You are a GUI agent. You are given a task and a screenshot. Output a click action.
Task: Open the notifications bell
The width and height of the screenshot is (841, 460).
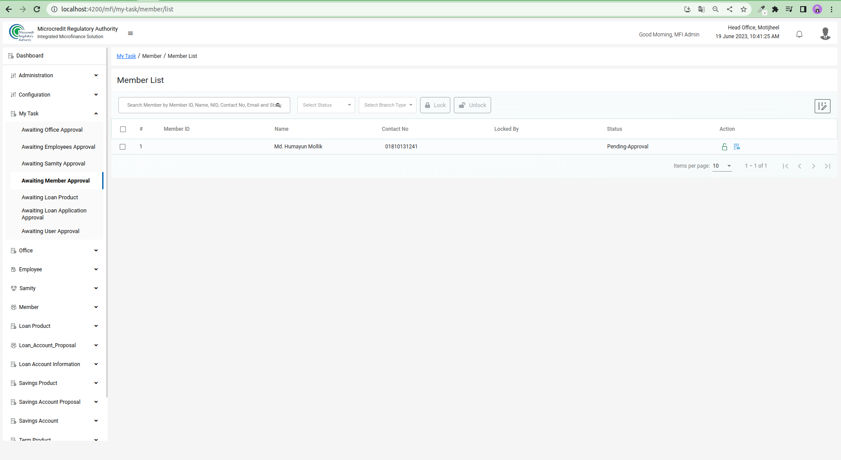(x=799, y=34)
